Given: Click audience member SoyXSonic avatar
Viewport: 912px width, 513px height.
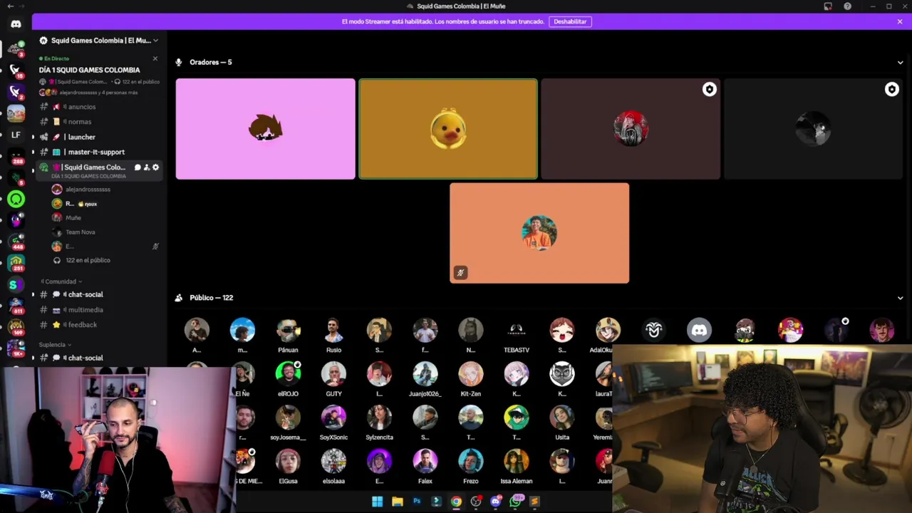Looking at the screenshot, I should [x=333, y=417].
